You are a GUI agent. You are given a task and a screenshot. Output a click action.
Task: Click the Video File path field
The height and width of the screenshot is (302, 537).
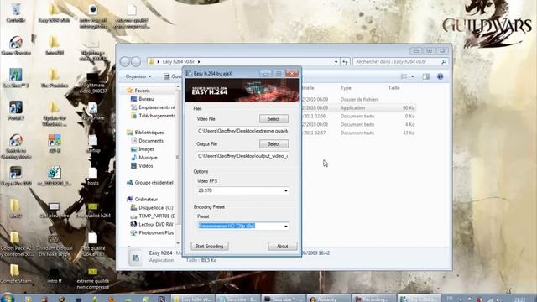pos(242,131)
